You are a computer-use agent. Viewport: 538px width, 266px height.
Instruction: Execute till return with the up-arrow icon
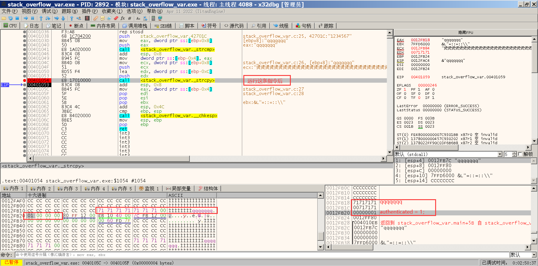pyautogui.click(x=72, y=18)
